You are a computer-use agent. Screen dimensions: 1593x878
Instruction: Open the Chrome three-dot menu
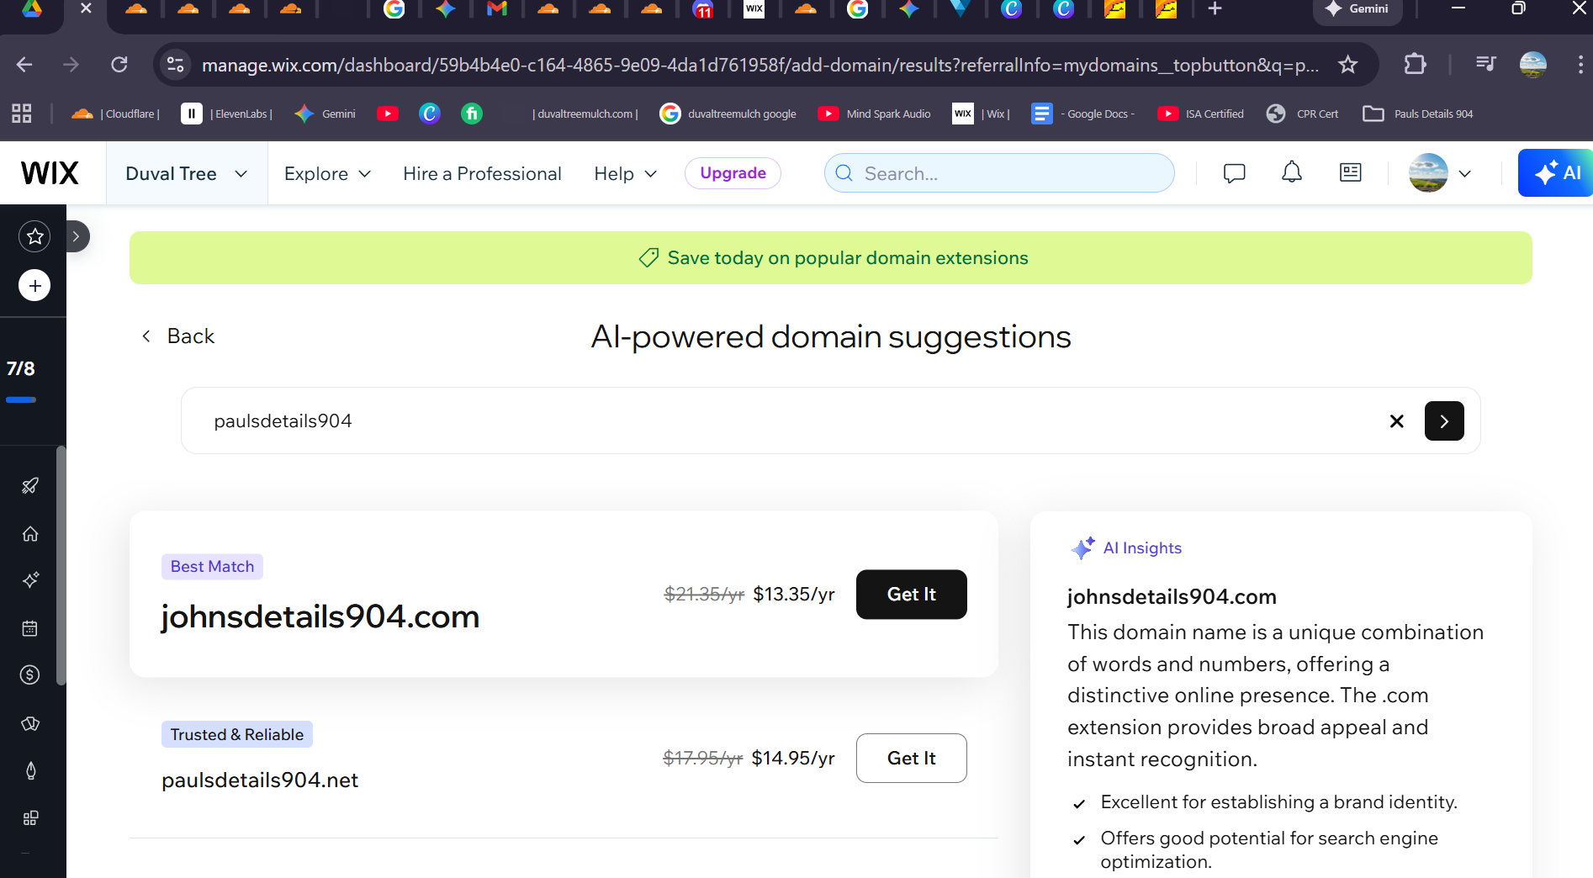(1580, 64)
